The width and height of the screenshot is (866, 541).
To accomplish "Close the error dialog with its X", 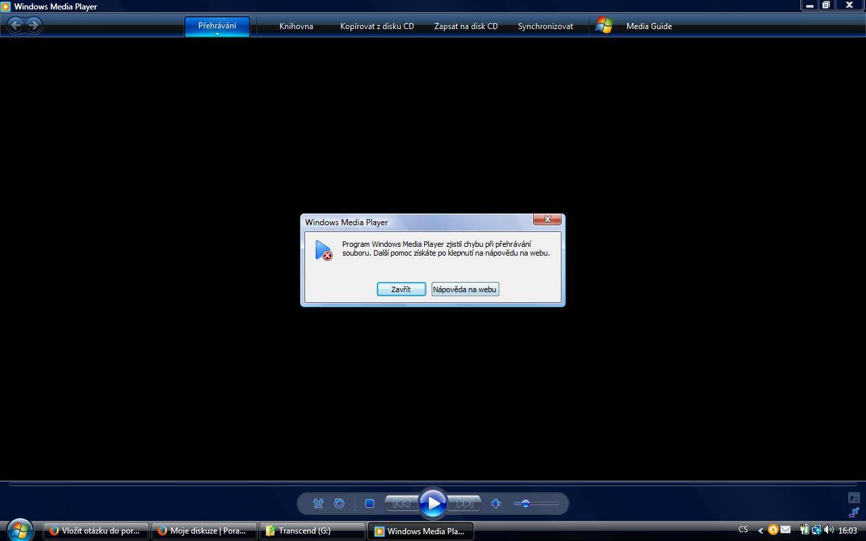I will point(547,219).
